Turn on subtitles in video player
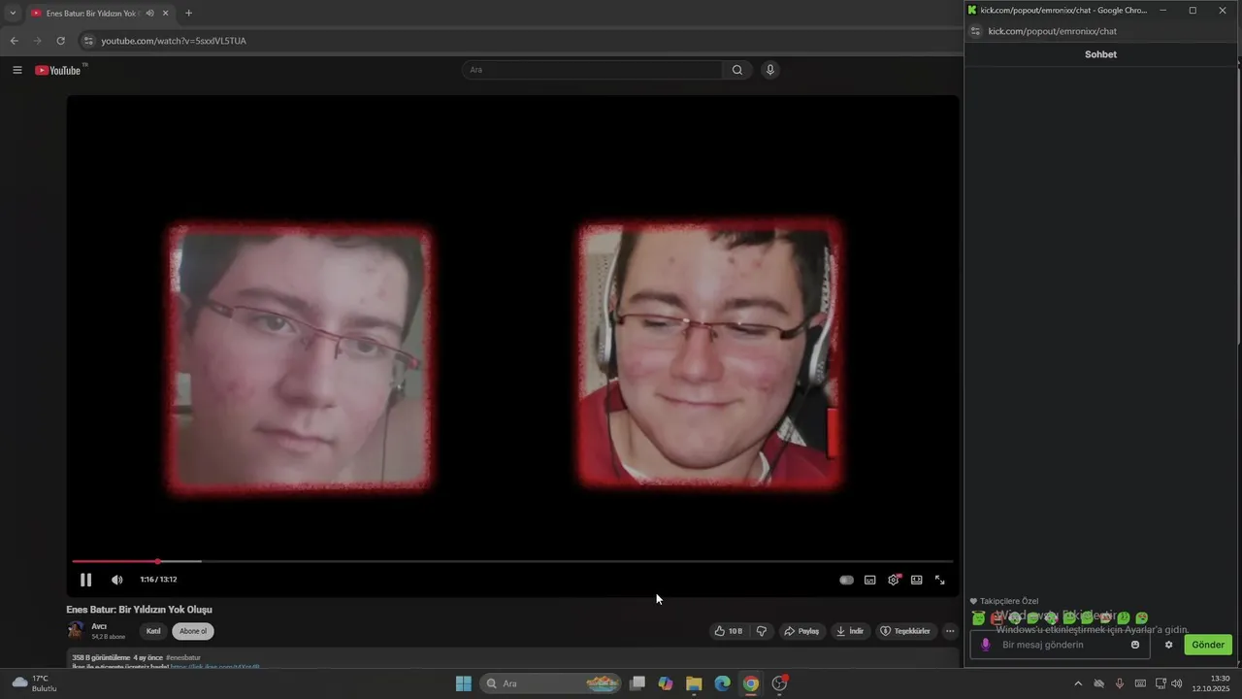This screenshot has width=1242, height=699. [869, 580]
